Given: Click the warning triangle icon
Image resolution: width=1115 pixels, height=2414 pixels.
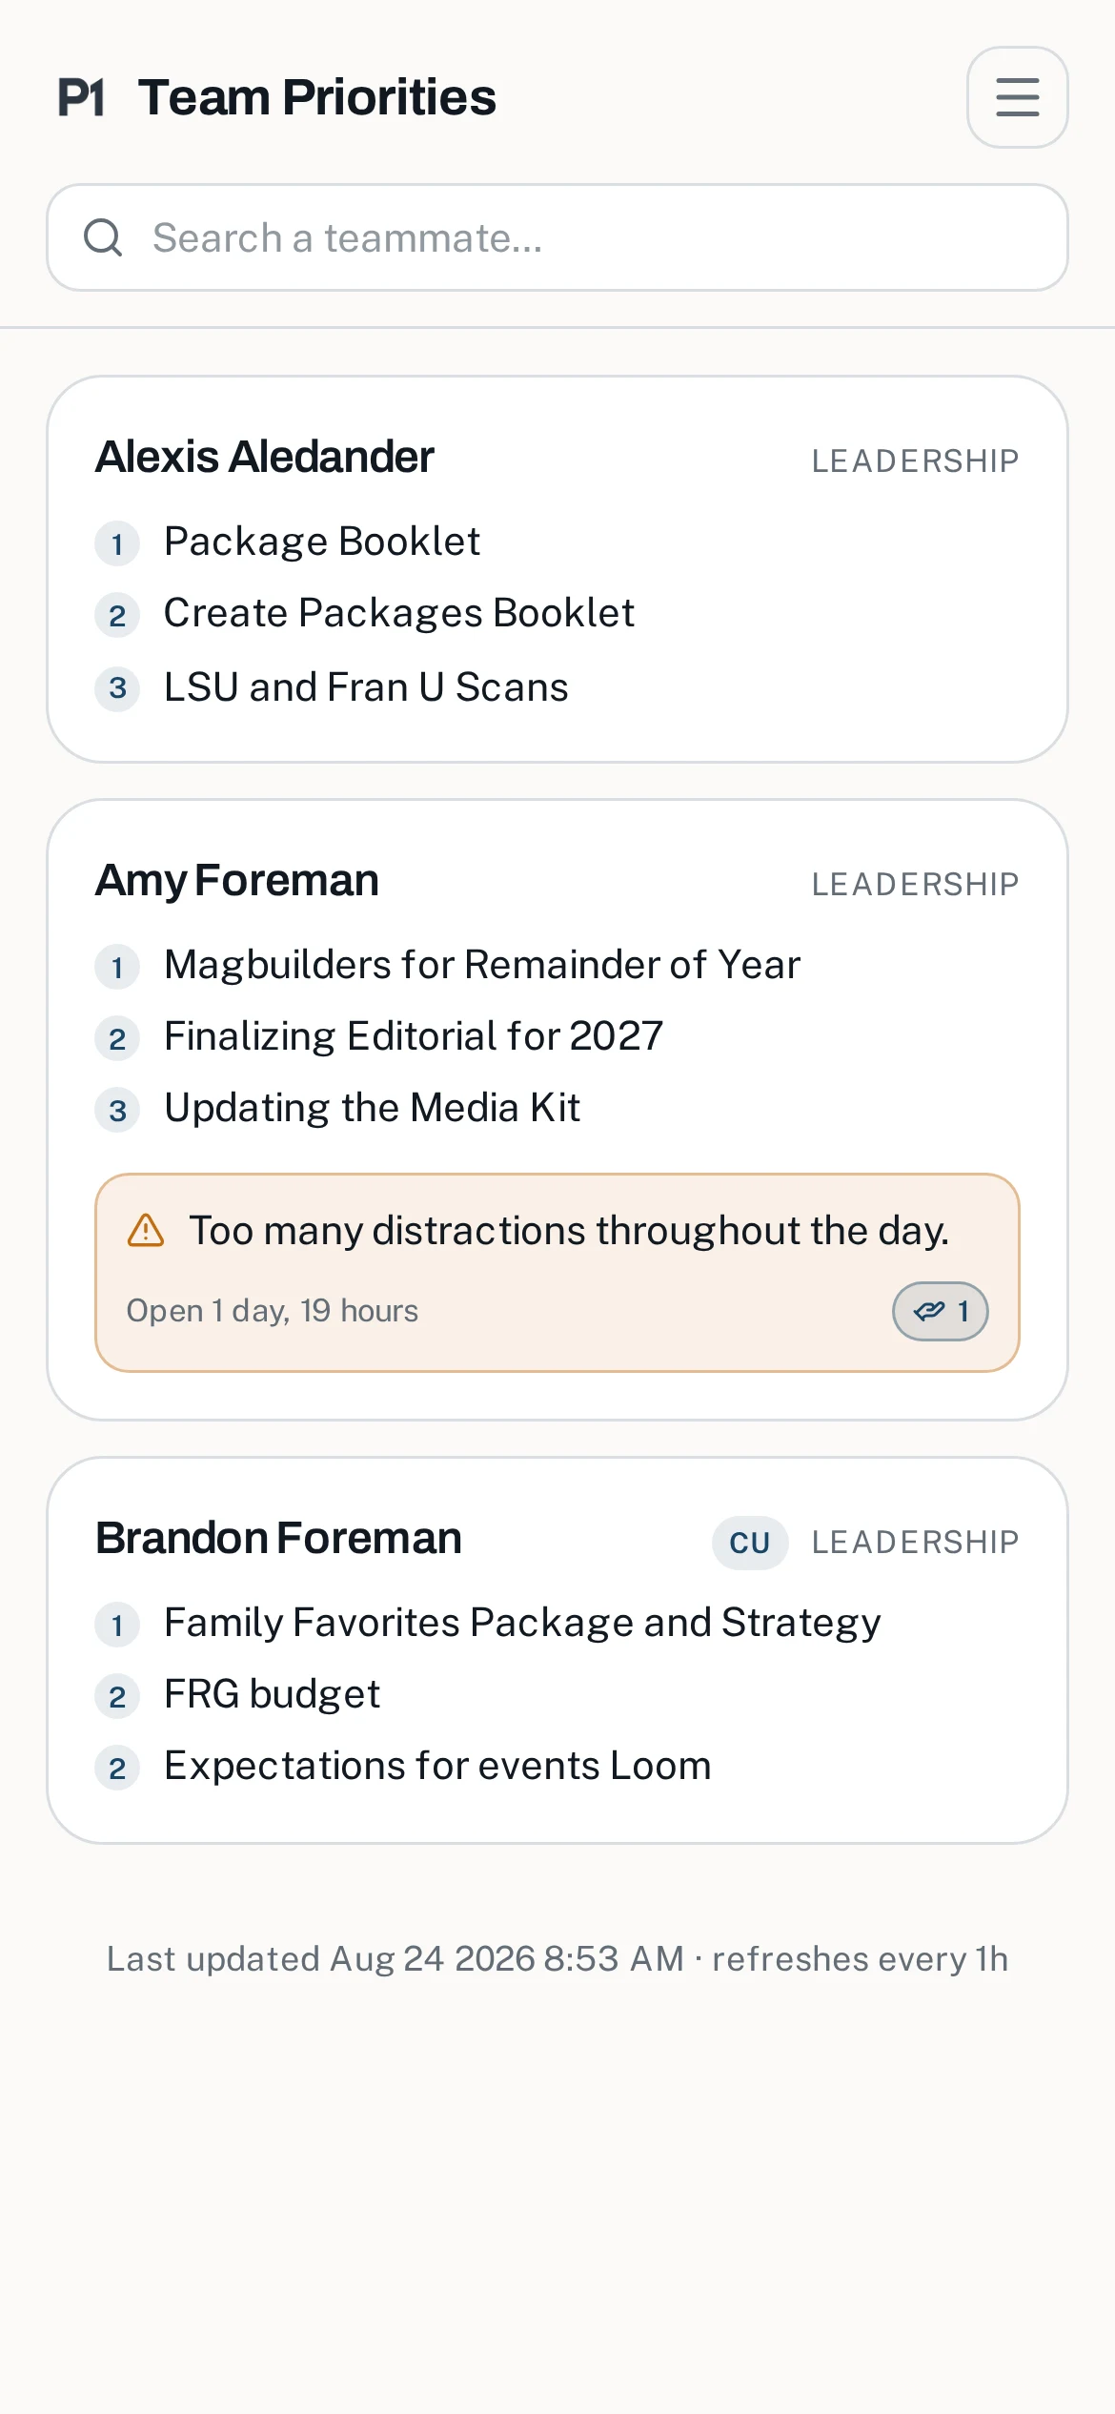Looking at the screenshot, I should tap(146, 1230).
